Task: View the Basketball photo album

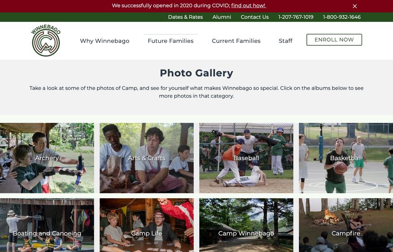Action: coord(346,158)
